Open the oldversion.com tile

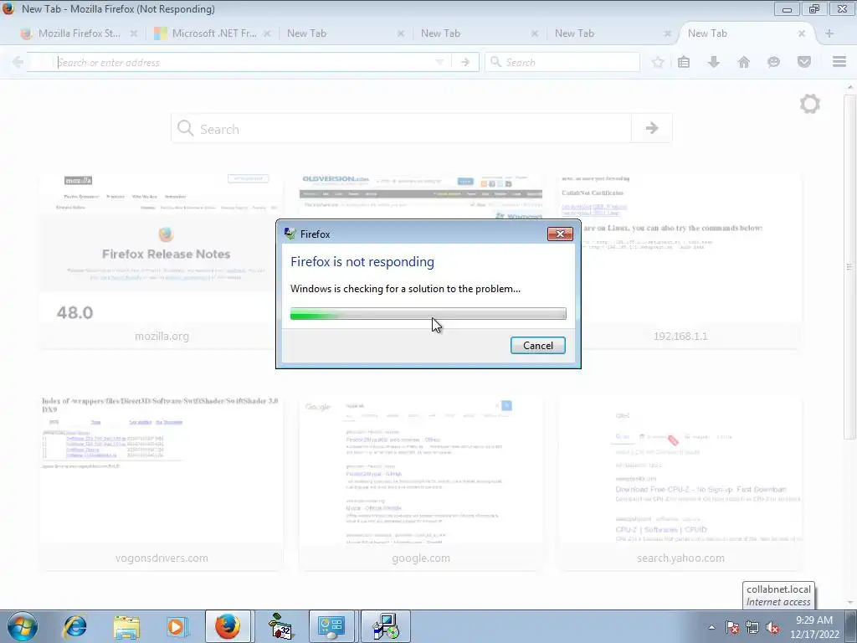(x=421, y=196)
